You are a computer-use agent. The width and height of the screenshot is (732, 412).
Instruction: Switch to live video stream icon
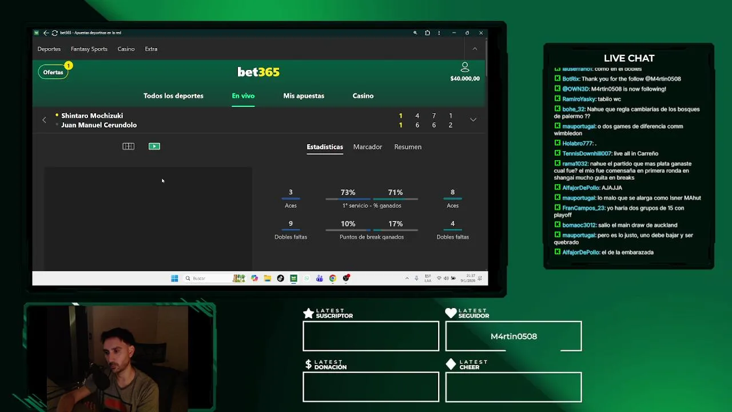(154, 146)
